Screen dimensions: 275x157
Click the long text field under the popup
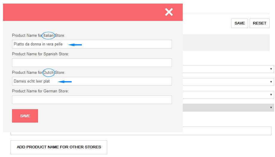[x=227, y=131]
